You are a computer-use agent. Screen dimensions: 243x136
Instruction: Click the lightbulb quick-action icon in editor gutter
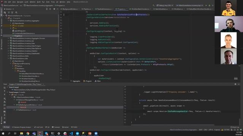pos(64,15)
